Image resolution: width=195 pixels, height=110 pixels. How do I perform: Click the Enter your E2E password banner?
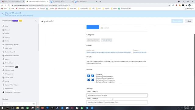click(x=19, y=14)
